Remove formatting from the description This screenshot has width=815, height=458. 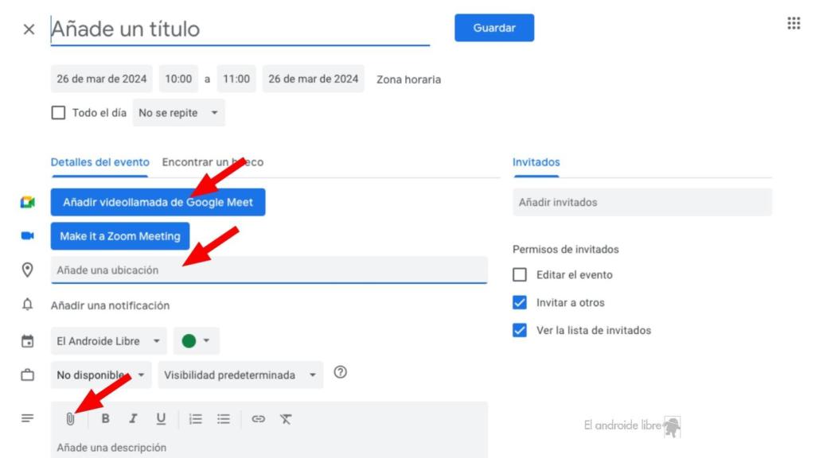(x=286, y=418)
